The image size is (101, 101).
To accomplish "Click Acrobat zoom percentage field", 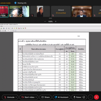I will click(8, 31).
